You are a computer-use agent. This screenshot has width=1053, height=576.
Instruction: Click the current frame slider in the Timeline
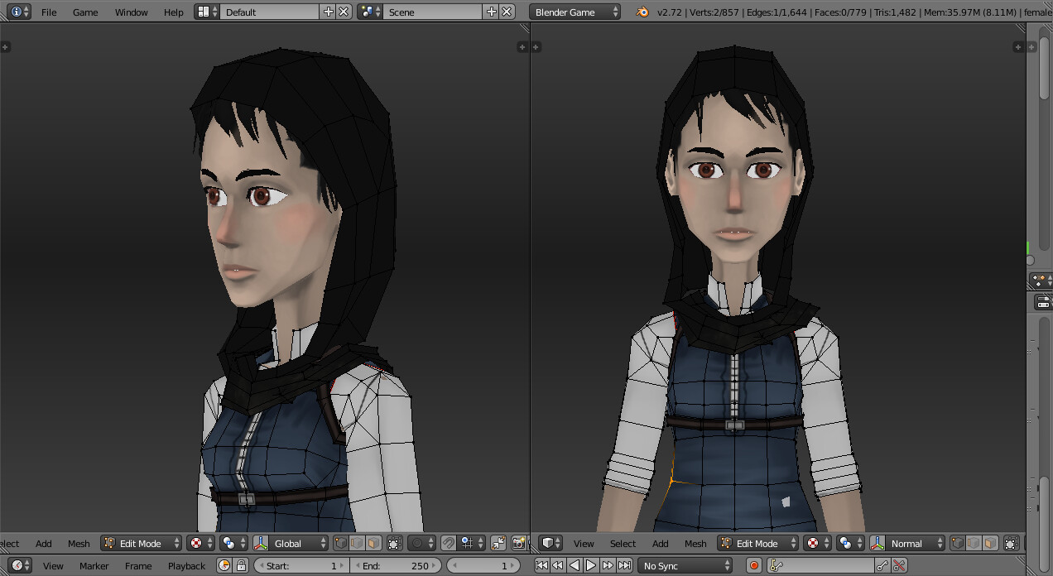(x=484, y=565)
